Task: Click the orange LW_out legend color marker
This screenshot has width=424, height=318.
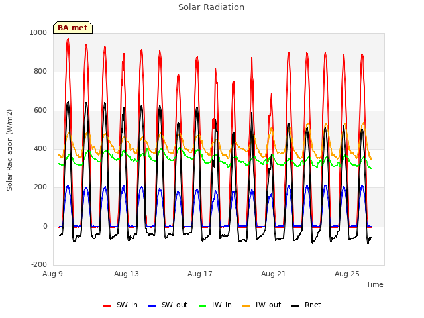Action: coord(246,306)
